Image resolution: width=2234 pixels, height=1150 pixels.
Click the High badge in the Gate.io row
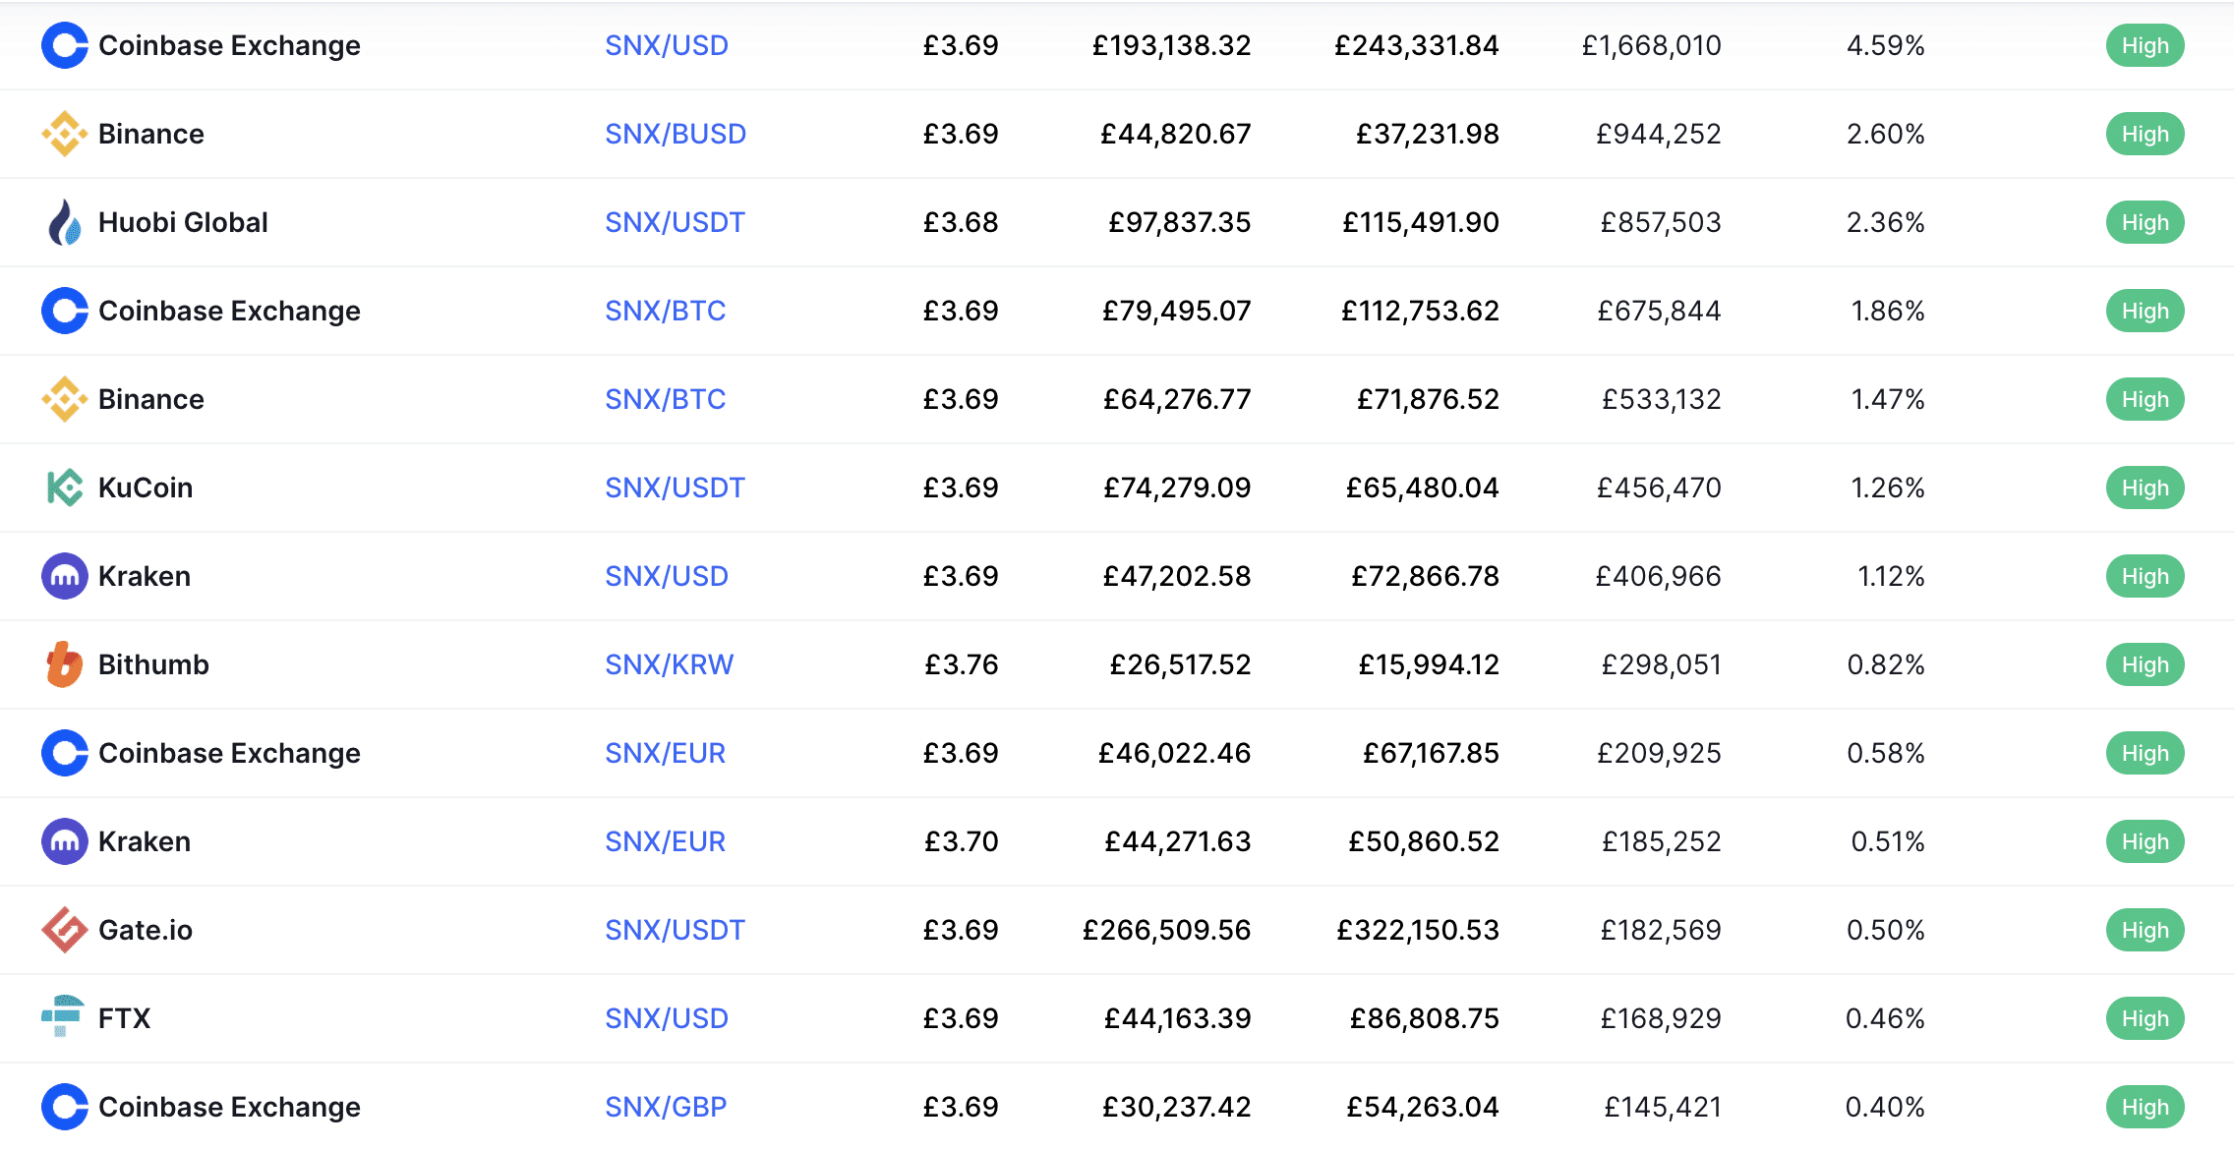(2145, 930)
